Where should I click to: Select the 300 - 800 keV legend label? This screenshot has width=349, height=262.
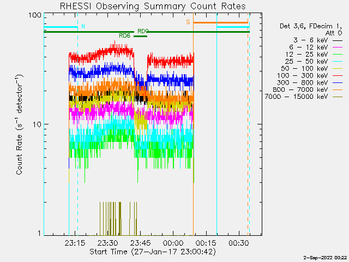(303, 82)
